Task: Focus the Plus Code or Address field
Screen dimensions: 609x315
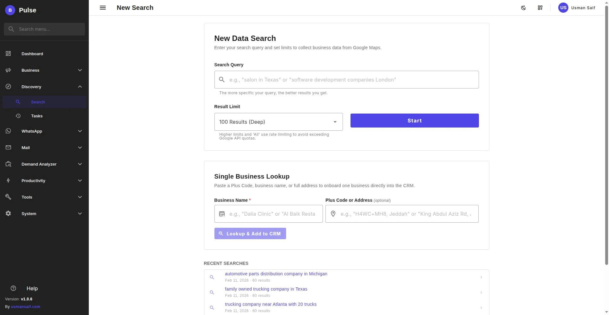Action: coord(402,214)
